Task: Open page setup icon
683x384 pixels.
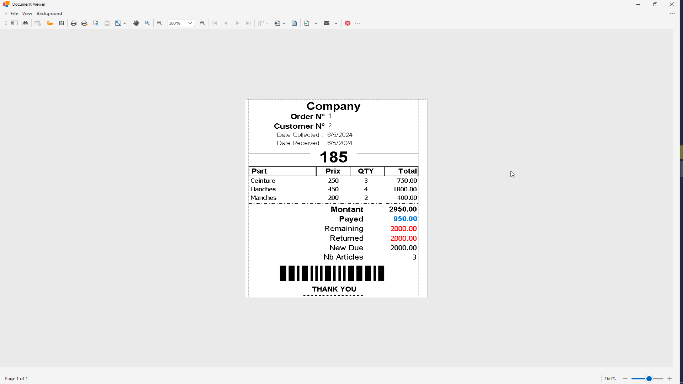Action: pyautogui.click(x=96, y=23)
